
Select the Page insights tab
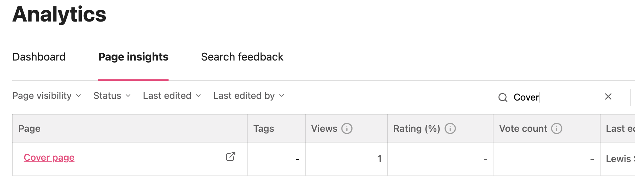click(x=133, y=57)
